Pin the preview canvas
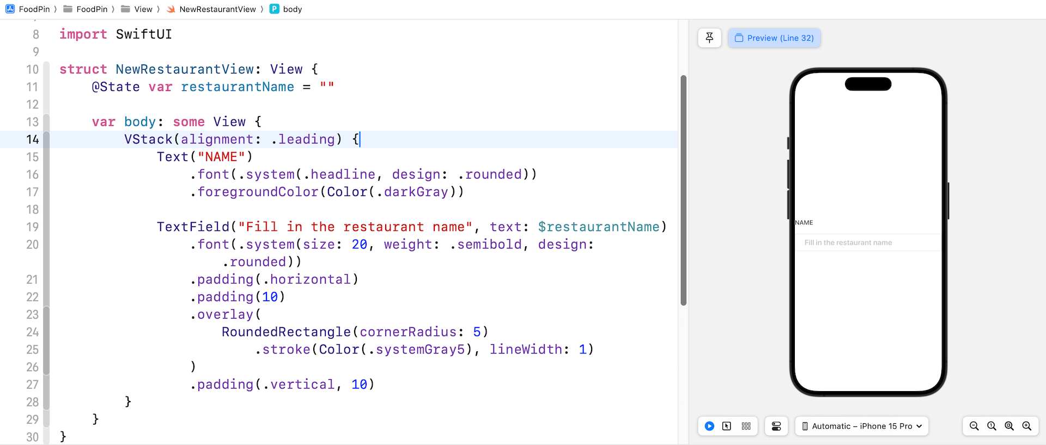 point(709,38)
